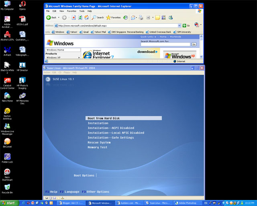The width and height of the screenshot is (257, 206).
Task: Select the Norton AntiVirus desktop icon
Action: point(7,114)
